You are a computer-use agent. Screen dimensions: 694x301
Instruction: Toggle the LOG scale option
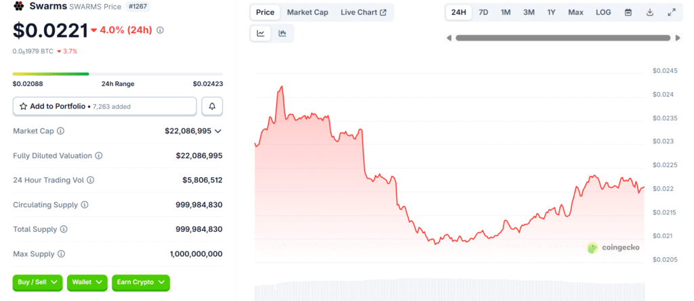tap(603, 12)
